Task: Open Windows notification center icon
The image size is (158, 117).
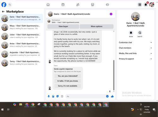Action: pyautogui.click(x=154, y=110)
